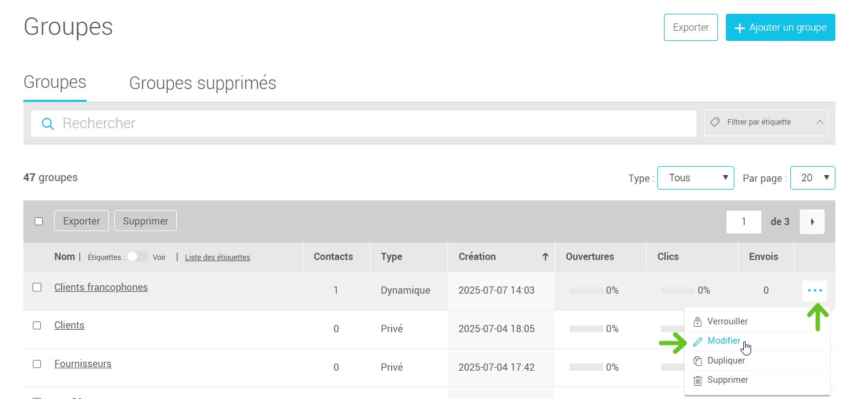Click the trash icon beside Supprimer
Screen dimensions: 848x399
point(698,380)
